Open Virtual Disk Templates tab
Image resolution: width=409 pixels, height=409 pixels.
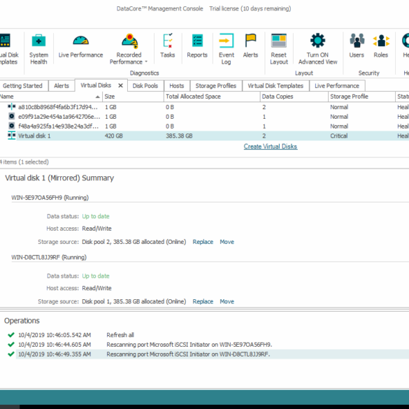[x=275, y=86]
